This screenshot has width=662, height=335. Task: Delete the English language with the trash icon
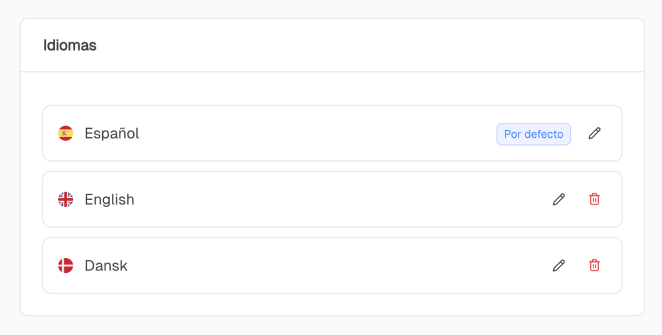pyautogui.click(x=594, y=200)
